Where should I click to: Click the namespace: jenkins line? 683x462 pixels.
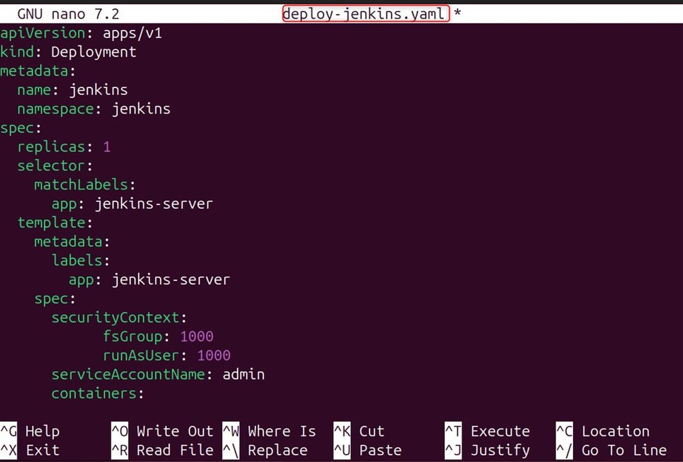[x=93, y=109]
